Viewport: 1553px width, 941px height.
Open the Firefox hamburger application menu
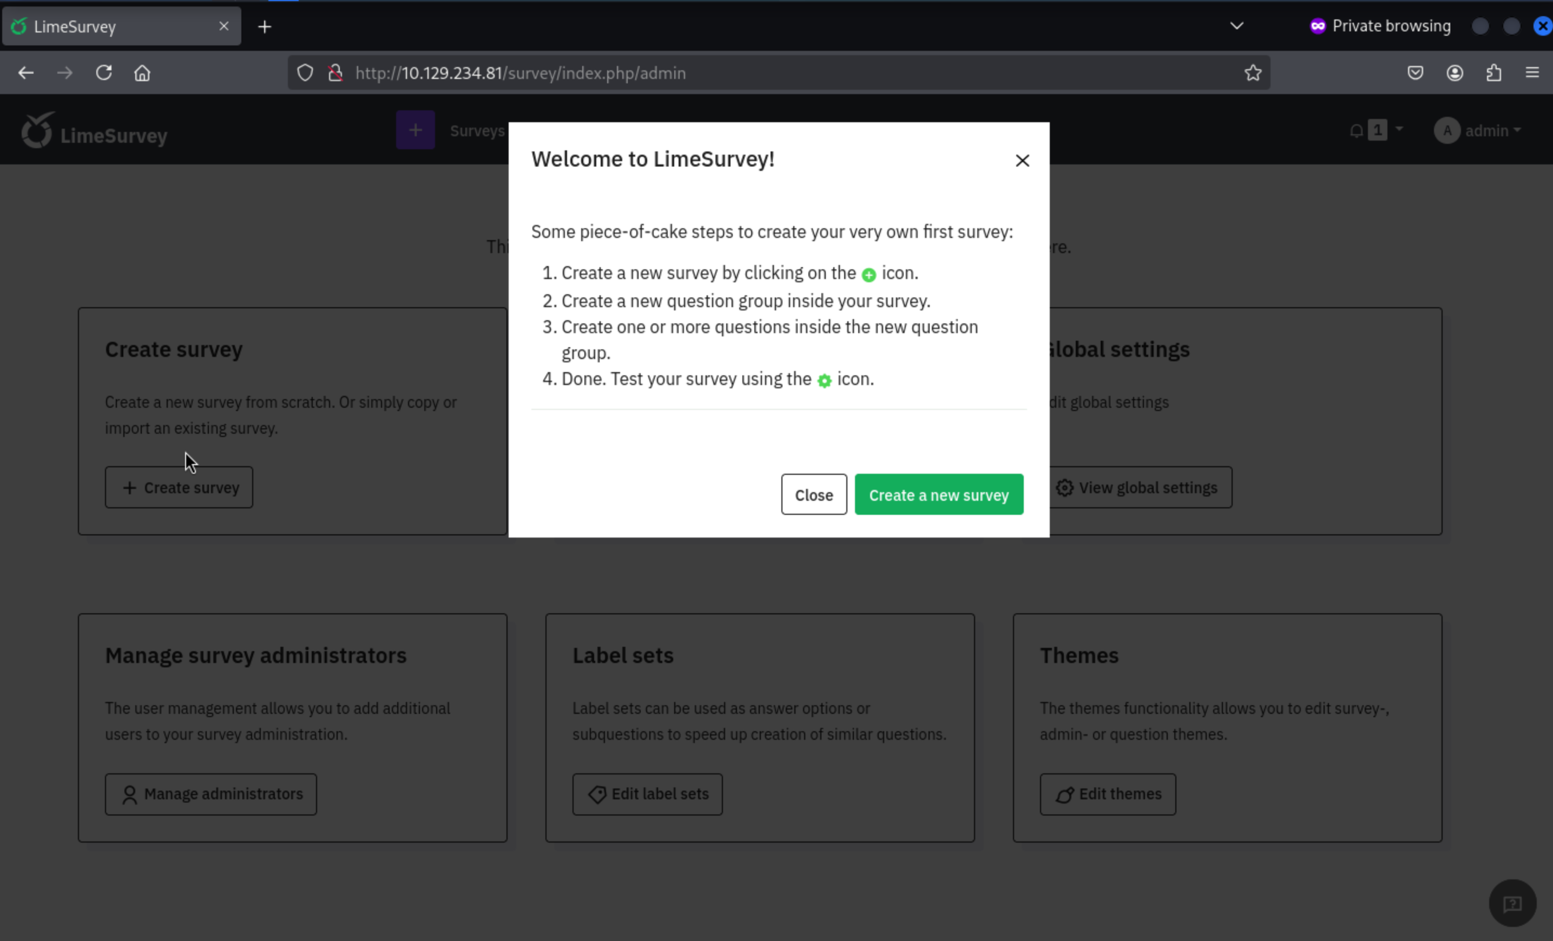(x=1531, y=73)
